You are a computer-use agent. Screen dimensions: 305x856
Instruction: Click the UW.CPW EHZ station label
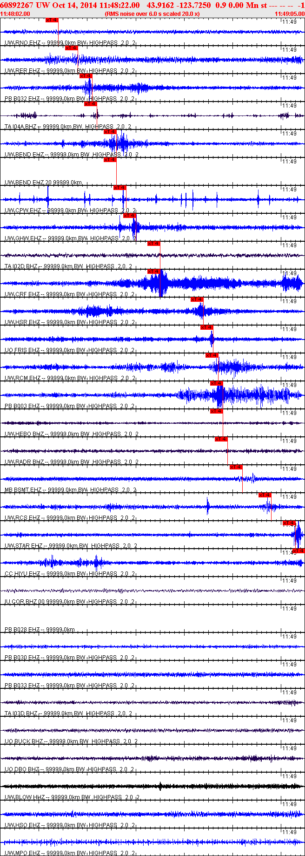tap(23, 211)
